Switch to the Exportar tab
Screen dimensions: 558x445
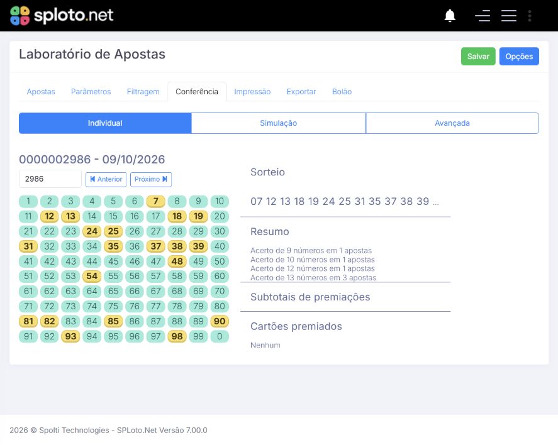[x=301, y=92]
